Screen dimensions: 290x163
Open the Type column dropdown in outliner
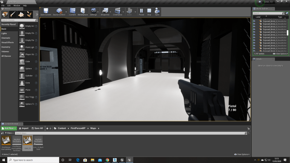[285, 18]
